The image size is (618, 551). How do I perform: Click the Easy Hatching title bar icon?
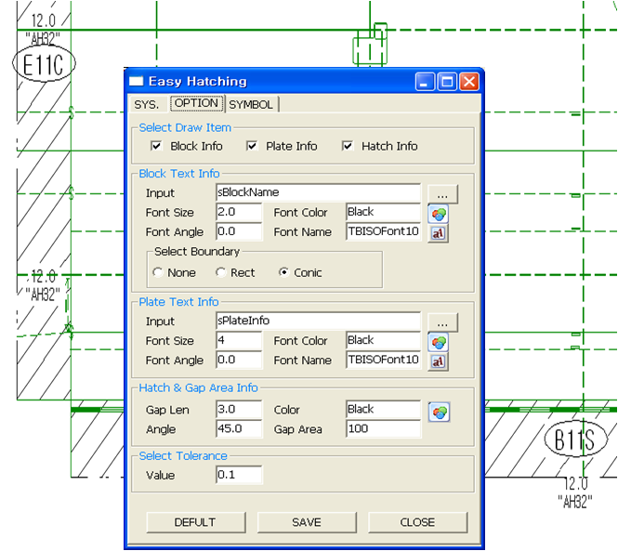(x=136, y=82)
